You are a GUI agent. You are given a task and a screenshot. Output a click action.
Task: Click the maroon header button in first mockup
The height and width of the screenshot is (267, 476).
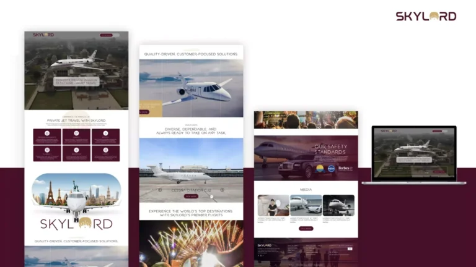[x=106, y=35]
